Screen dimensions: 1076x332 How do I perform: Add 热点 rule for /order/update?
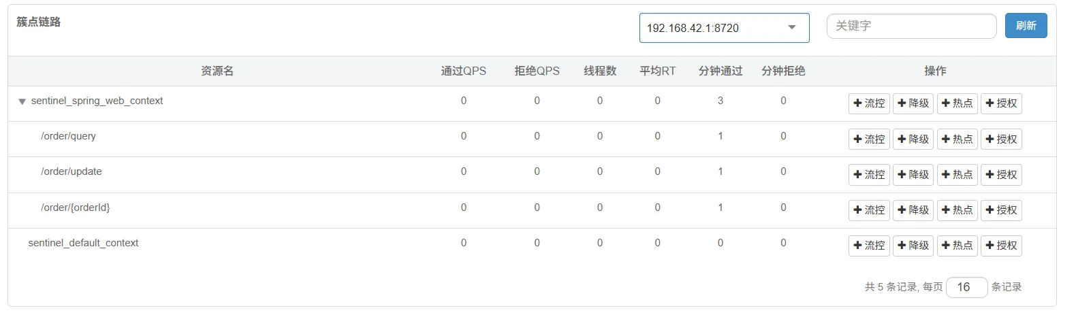(957, 175)
